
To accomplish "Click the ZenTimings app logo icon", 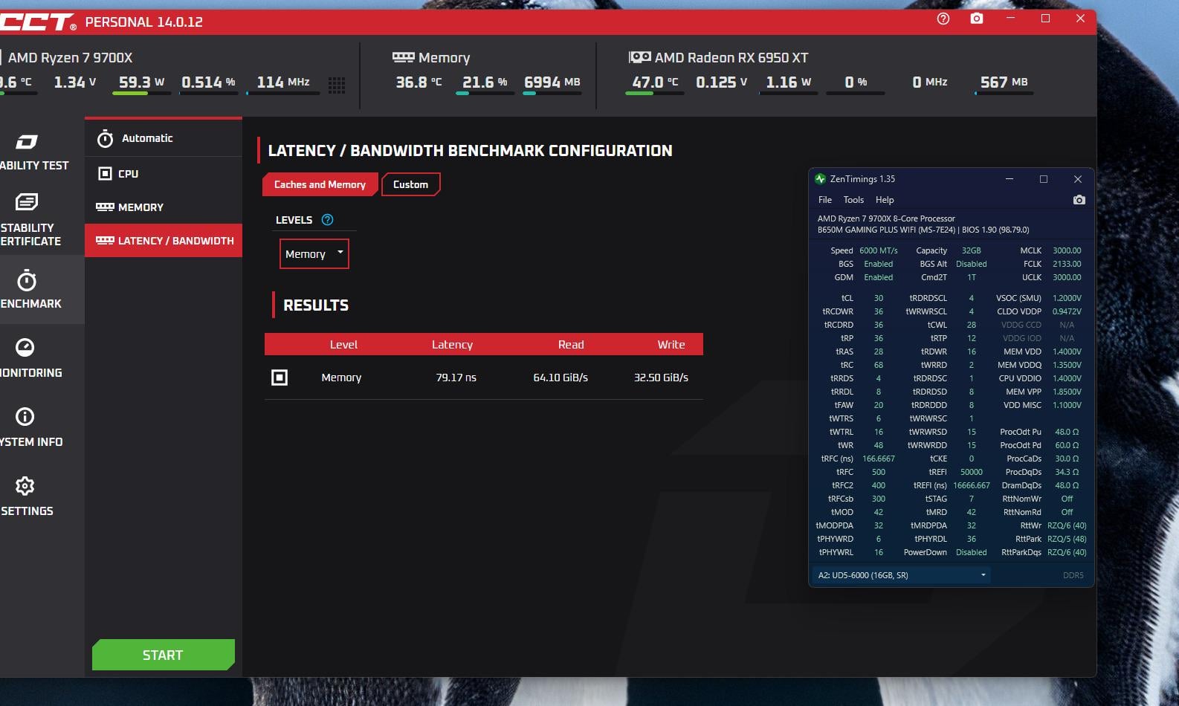I will [821, 179].
